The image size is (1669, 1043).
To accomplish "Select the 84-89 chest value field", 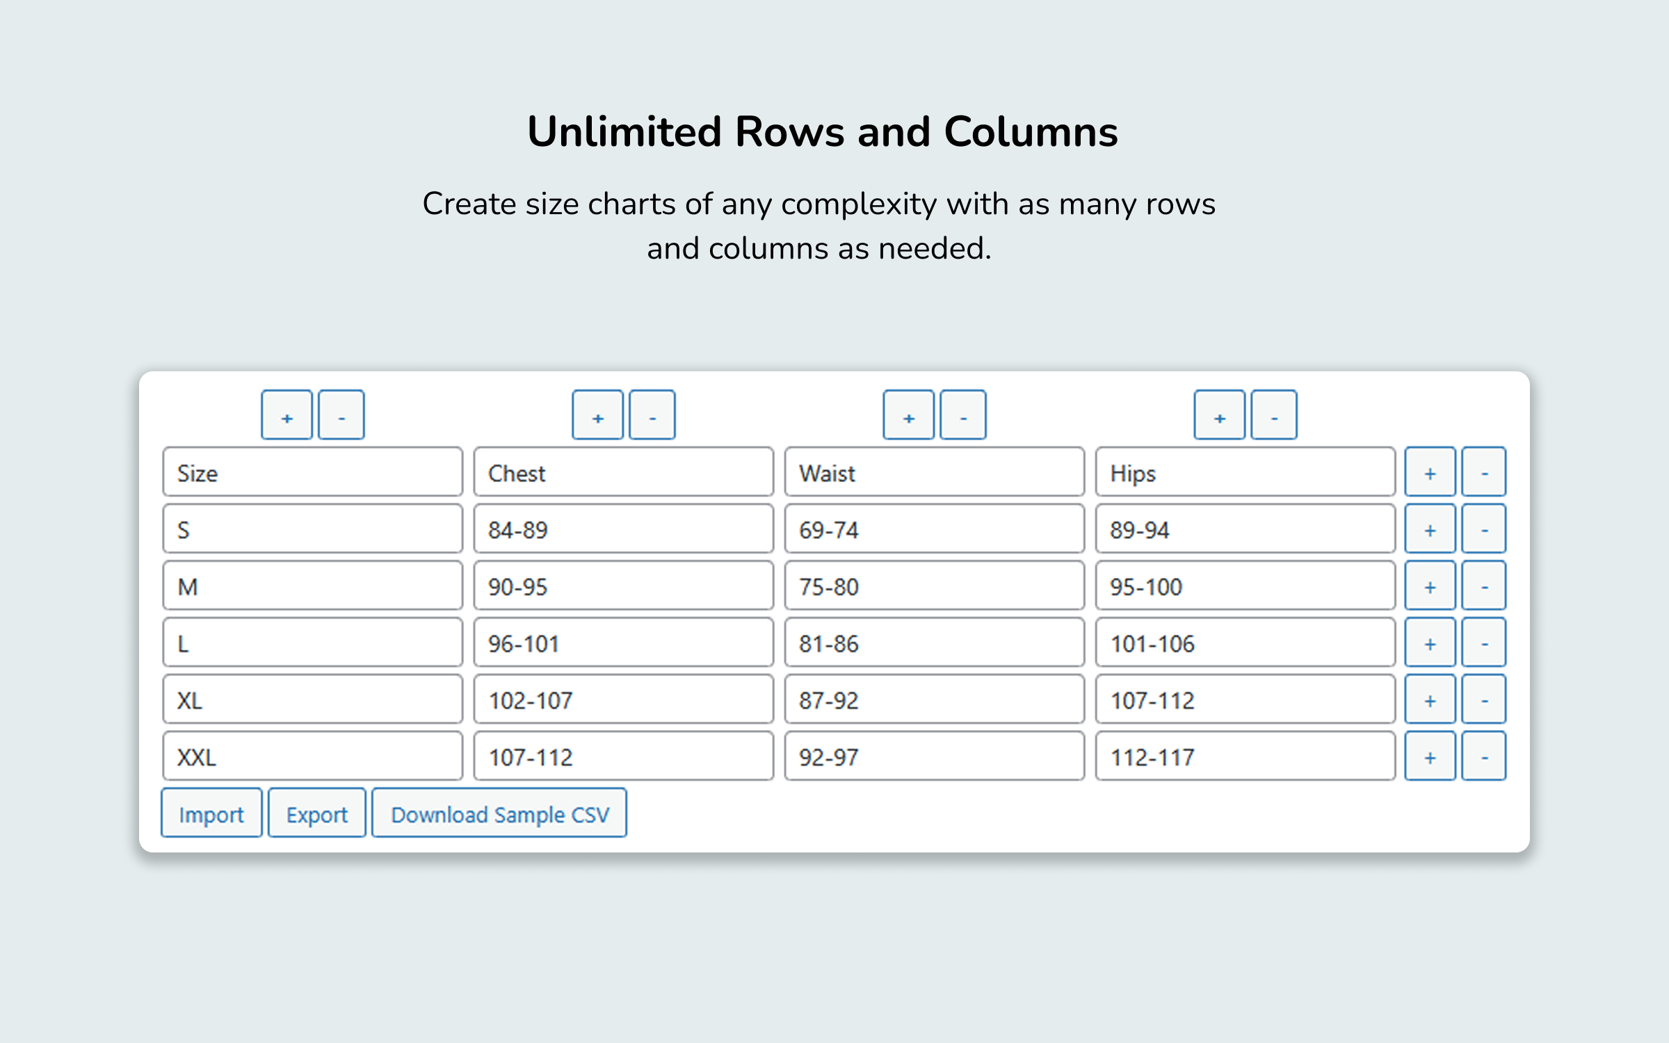I will pyautogui.click(x=624, y=529).
